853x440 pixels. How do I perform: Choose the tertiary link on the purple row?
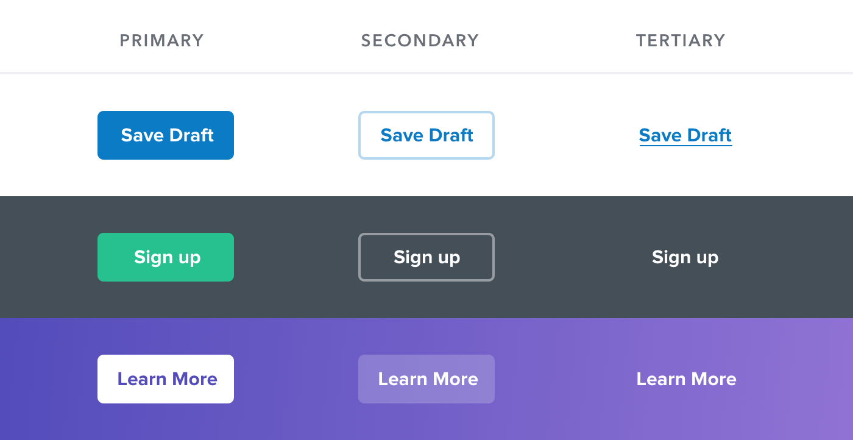click(x=686, y=379)
